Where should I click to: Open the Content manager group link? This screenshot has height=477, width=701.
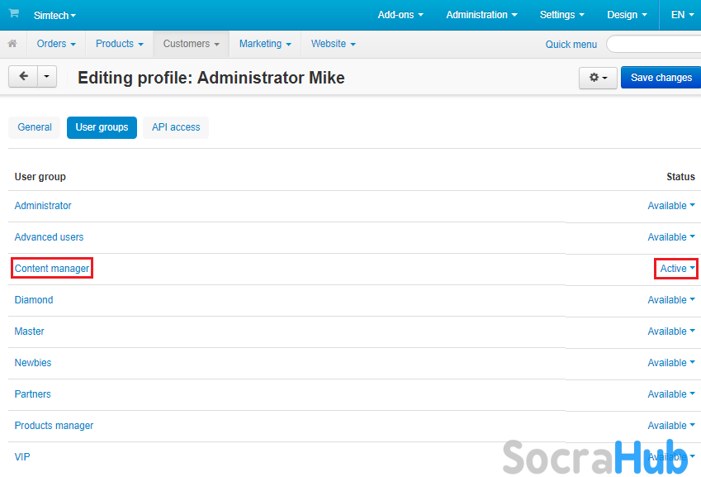point(52,269)
